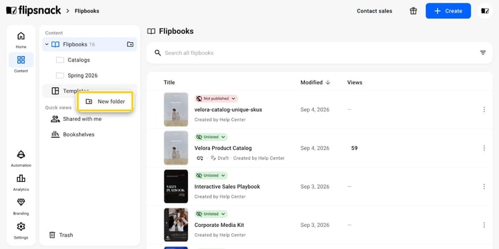Screen dimensions: 499x249
Task: Open more options for Corporate Media Kit
Action: pyautogui.click(x=484, y=225)
